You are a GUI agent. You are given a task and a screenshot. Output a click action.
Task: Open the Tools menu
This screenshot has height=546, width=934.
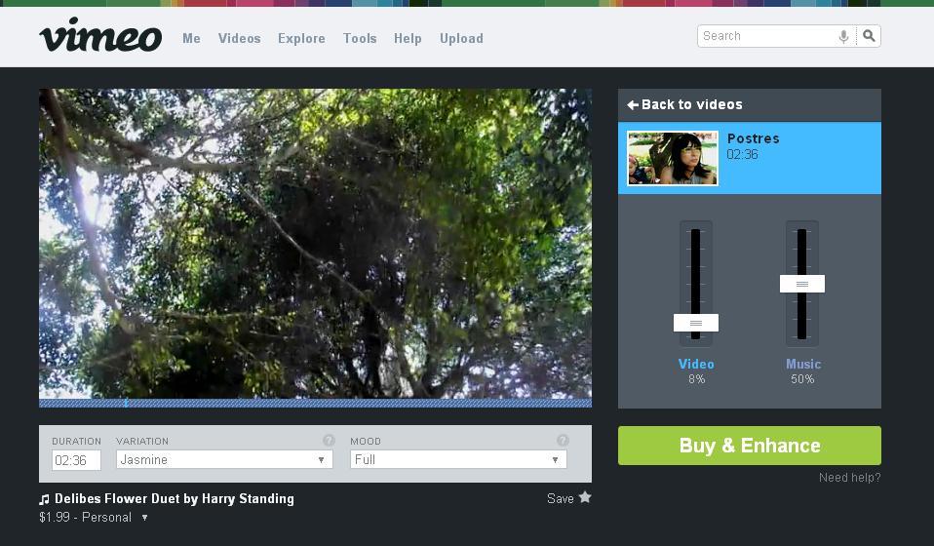point(360,38)
